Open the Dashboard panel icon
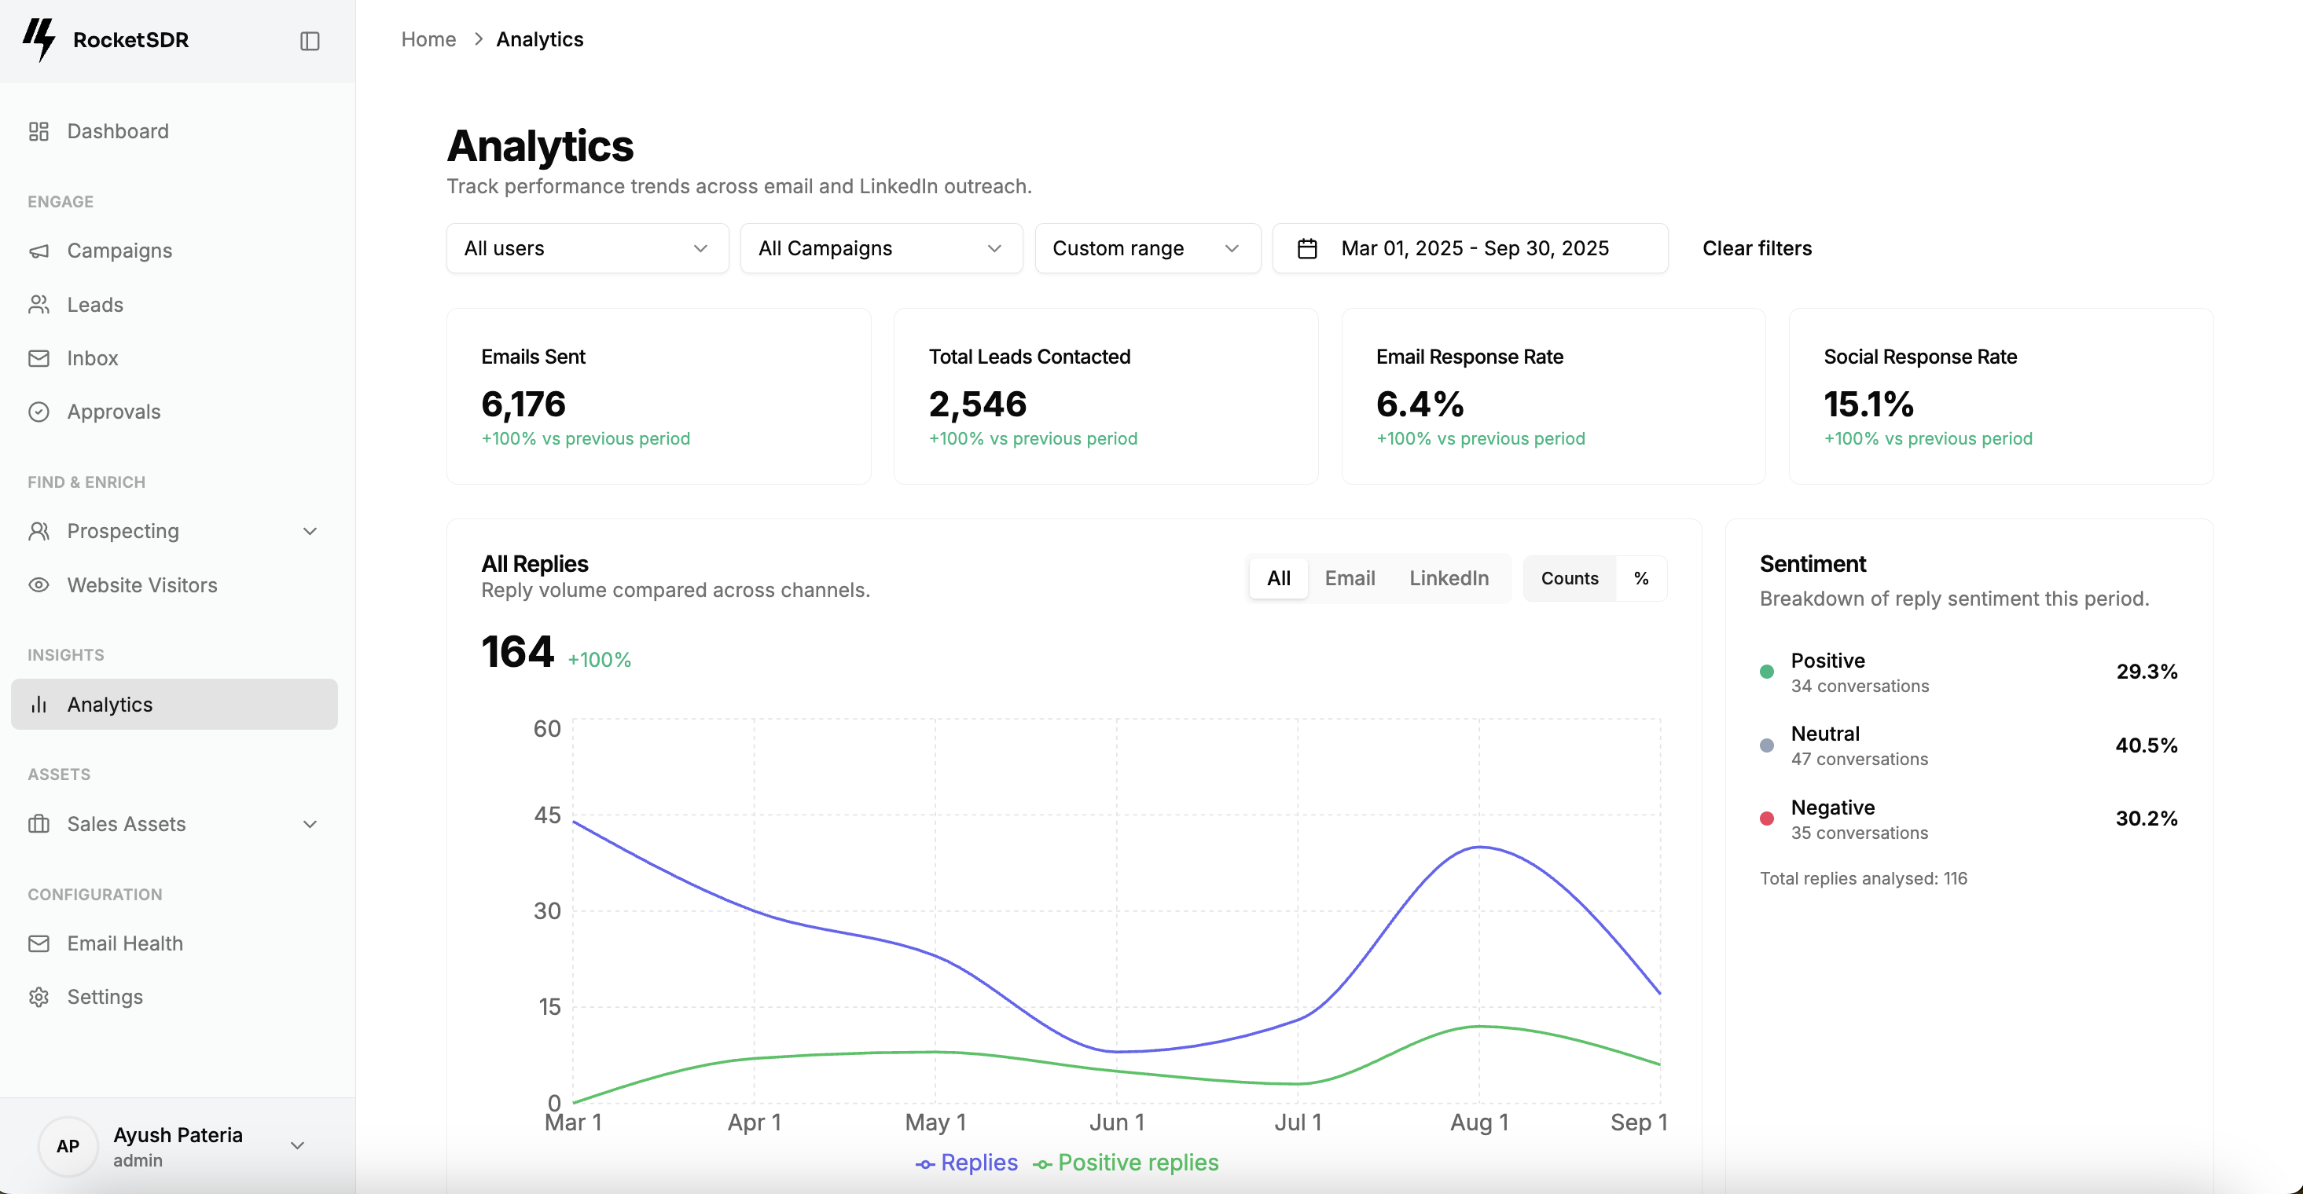The height and width of the screenshot is (1194, 2303). tap(39, 130)
